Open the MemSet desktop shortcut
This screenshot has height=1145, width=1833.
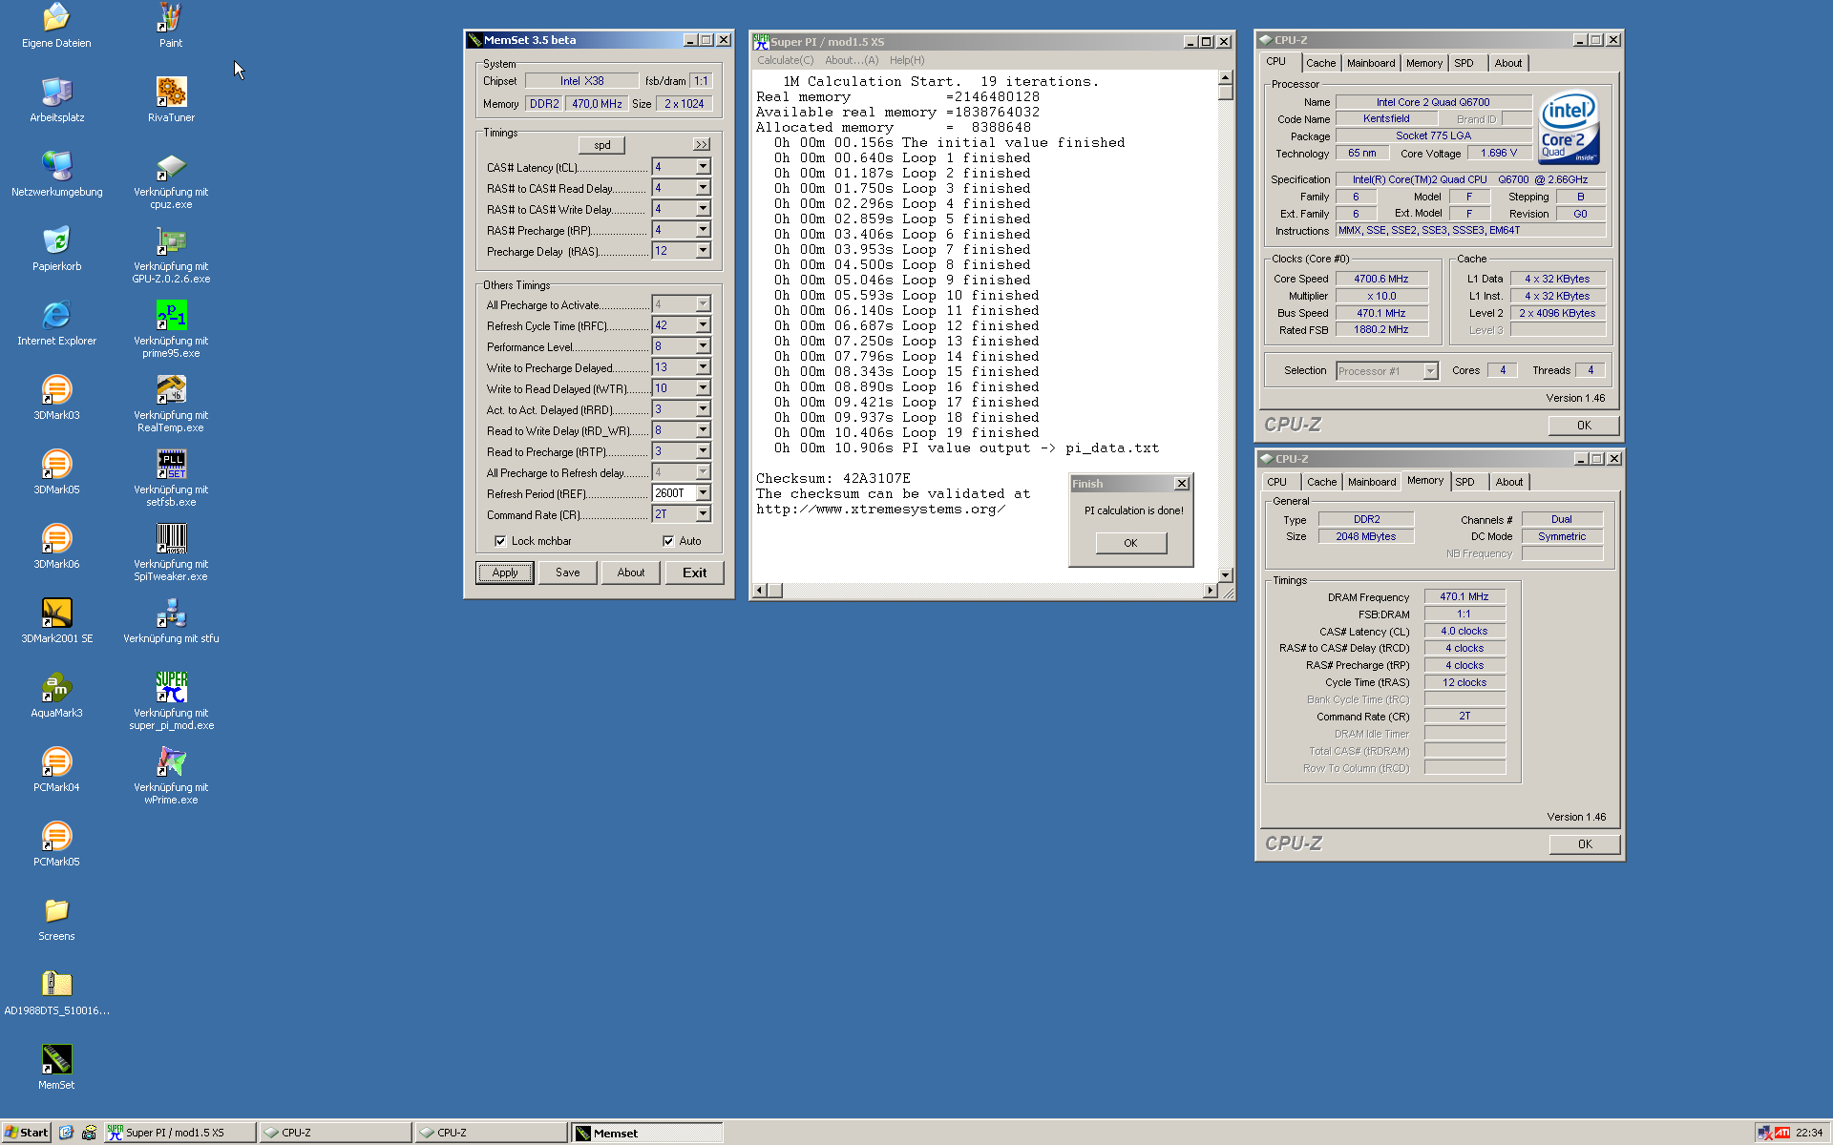tap(56, 1060)
